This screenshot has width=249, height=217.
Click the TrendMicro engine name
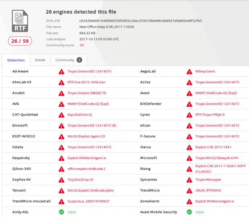(x=150, y=190)
